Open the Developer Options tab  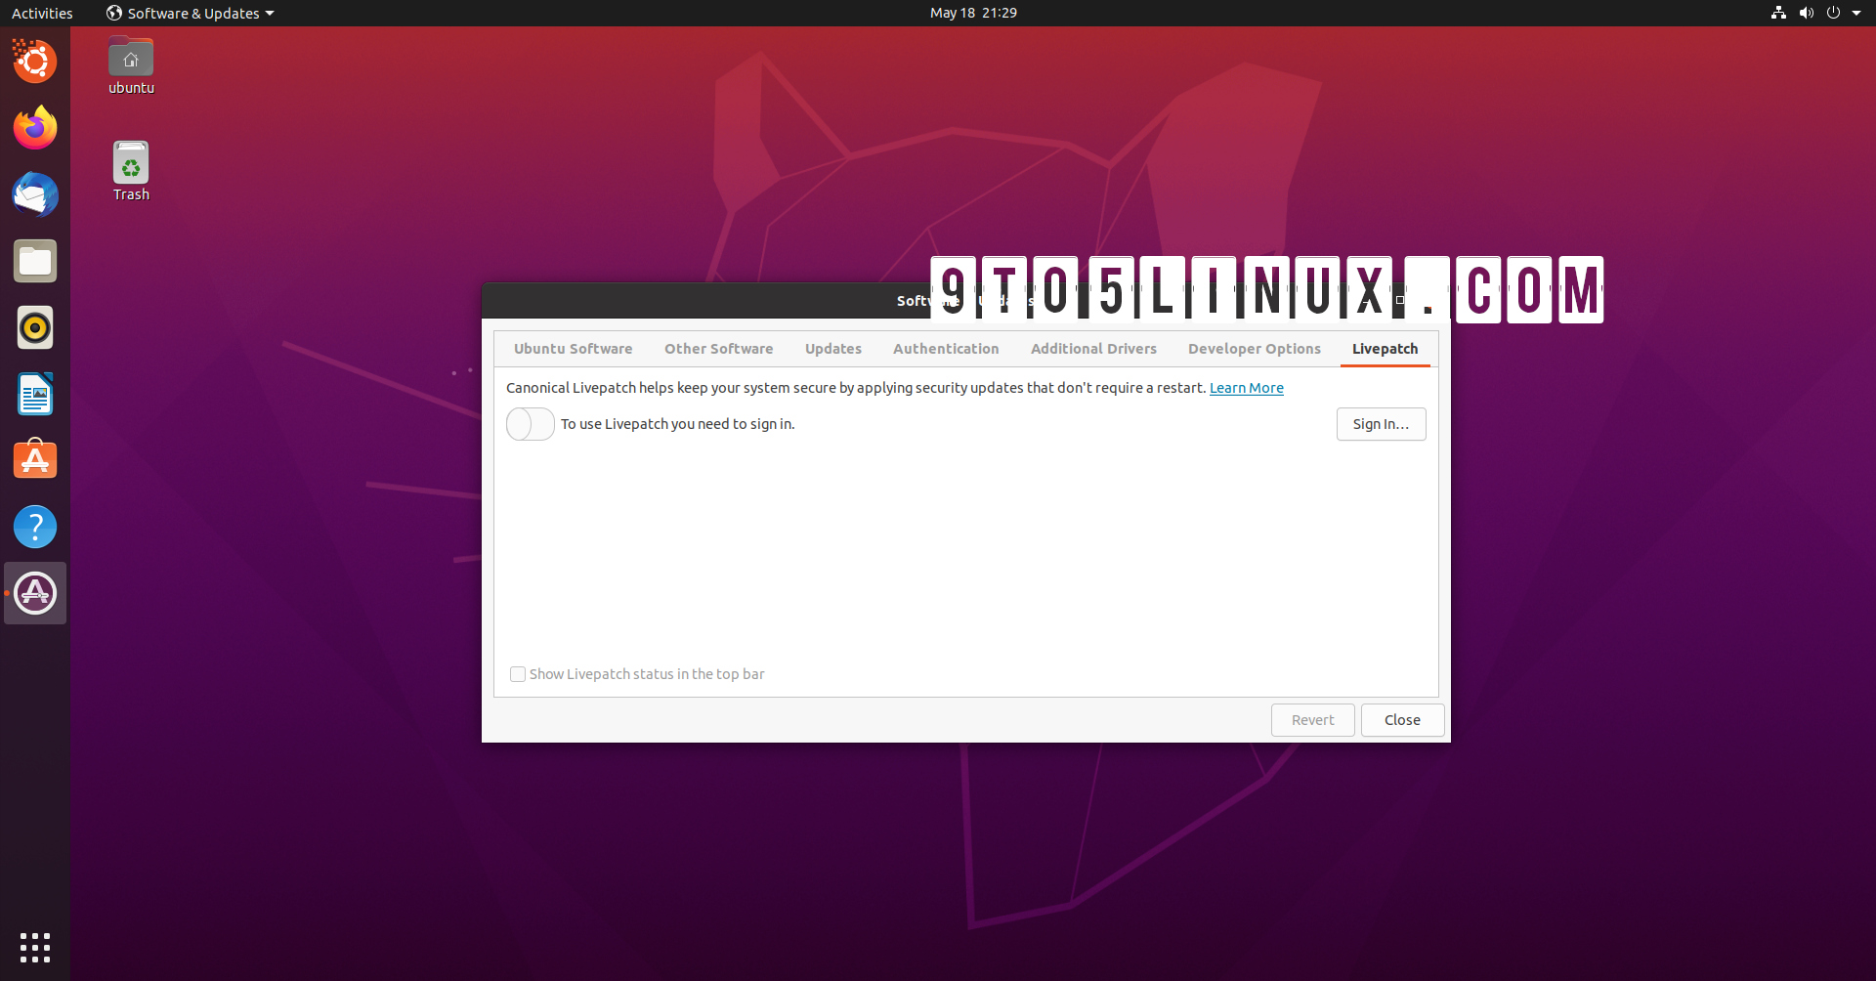(x=1255, y=349)
